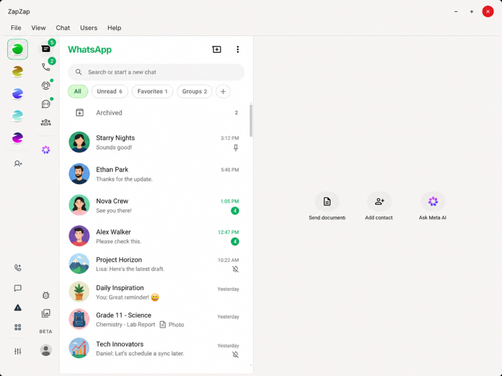Click the pin icon on Starry Nights
This screenshot has height=376, width=502.
click(236, 148)
